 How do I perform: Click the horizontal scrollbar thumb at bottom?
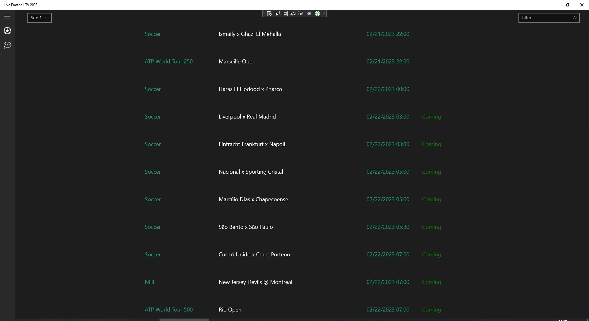point(184,320)
